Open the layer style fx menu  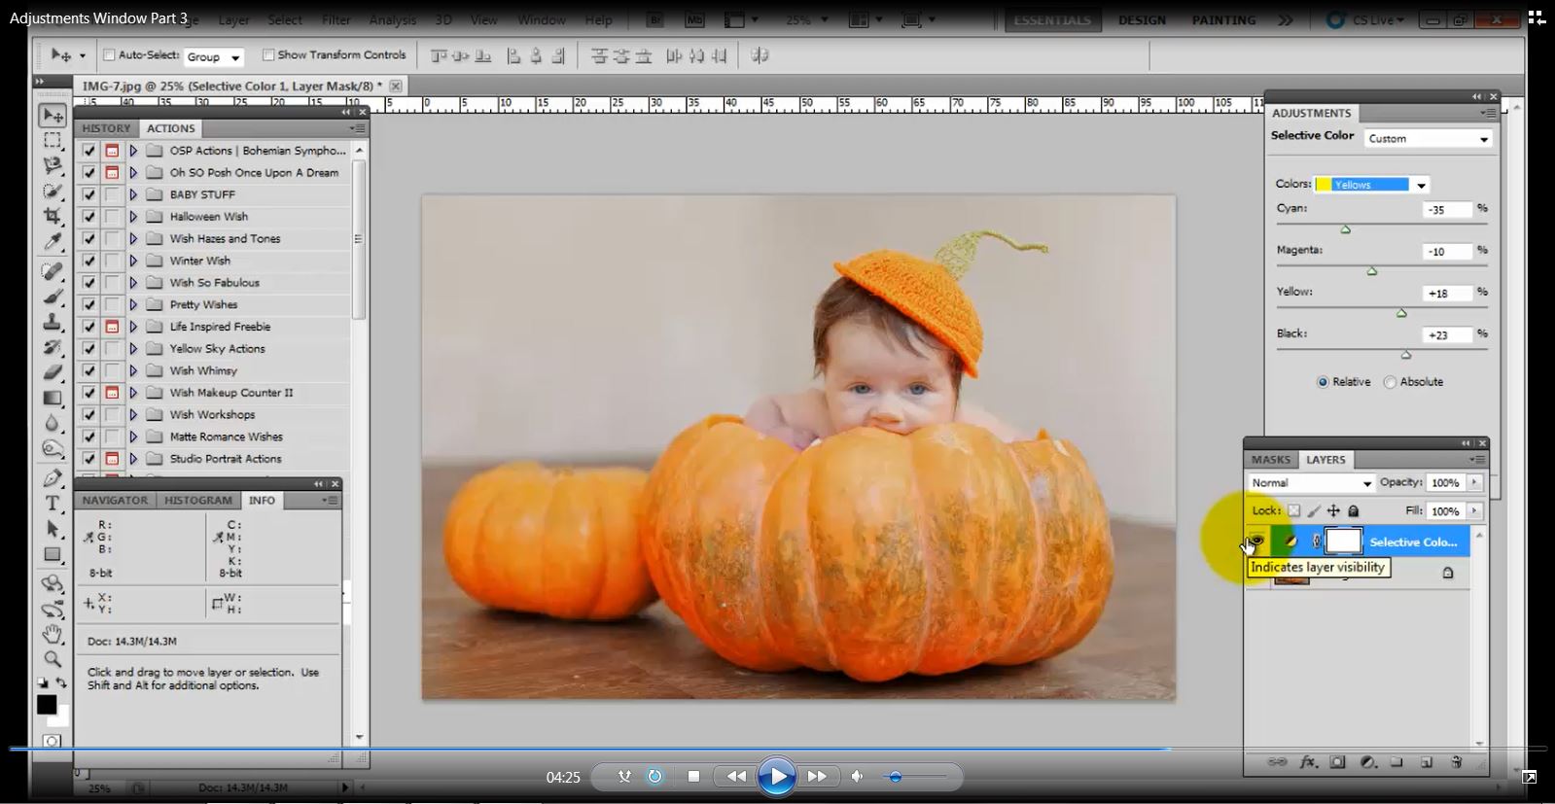[x=1307, y=762]
